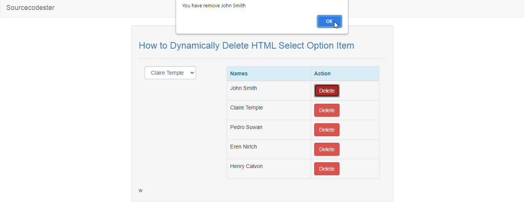This screenshot has height=217, width=524.
Task: Click the Eren Nirtch name cell
Action: [244, 147]
